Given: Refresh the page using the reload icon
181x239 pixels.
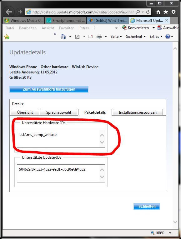Looking at the screenshot, I should [x=148, y=12].
